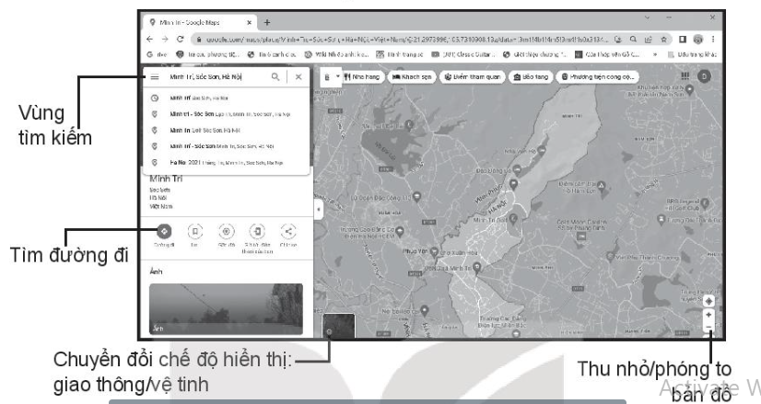This screenshot has height=404, width=761.
Task: Click the Đường đi directions icon
Action: [163, 232]
